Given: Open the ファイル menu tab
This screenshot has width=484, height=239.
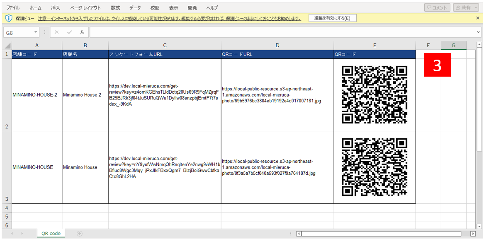Looking at the screenshot, I should coord(13,7).
